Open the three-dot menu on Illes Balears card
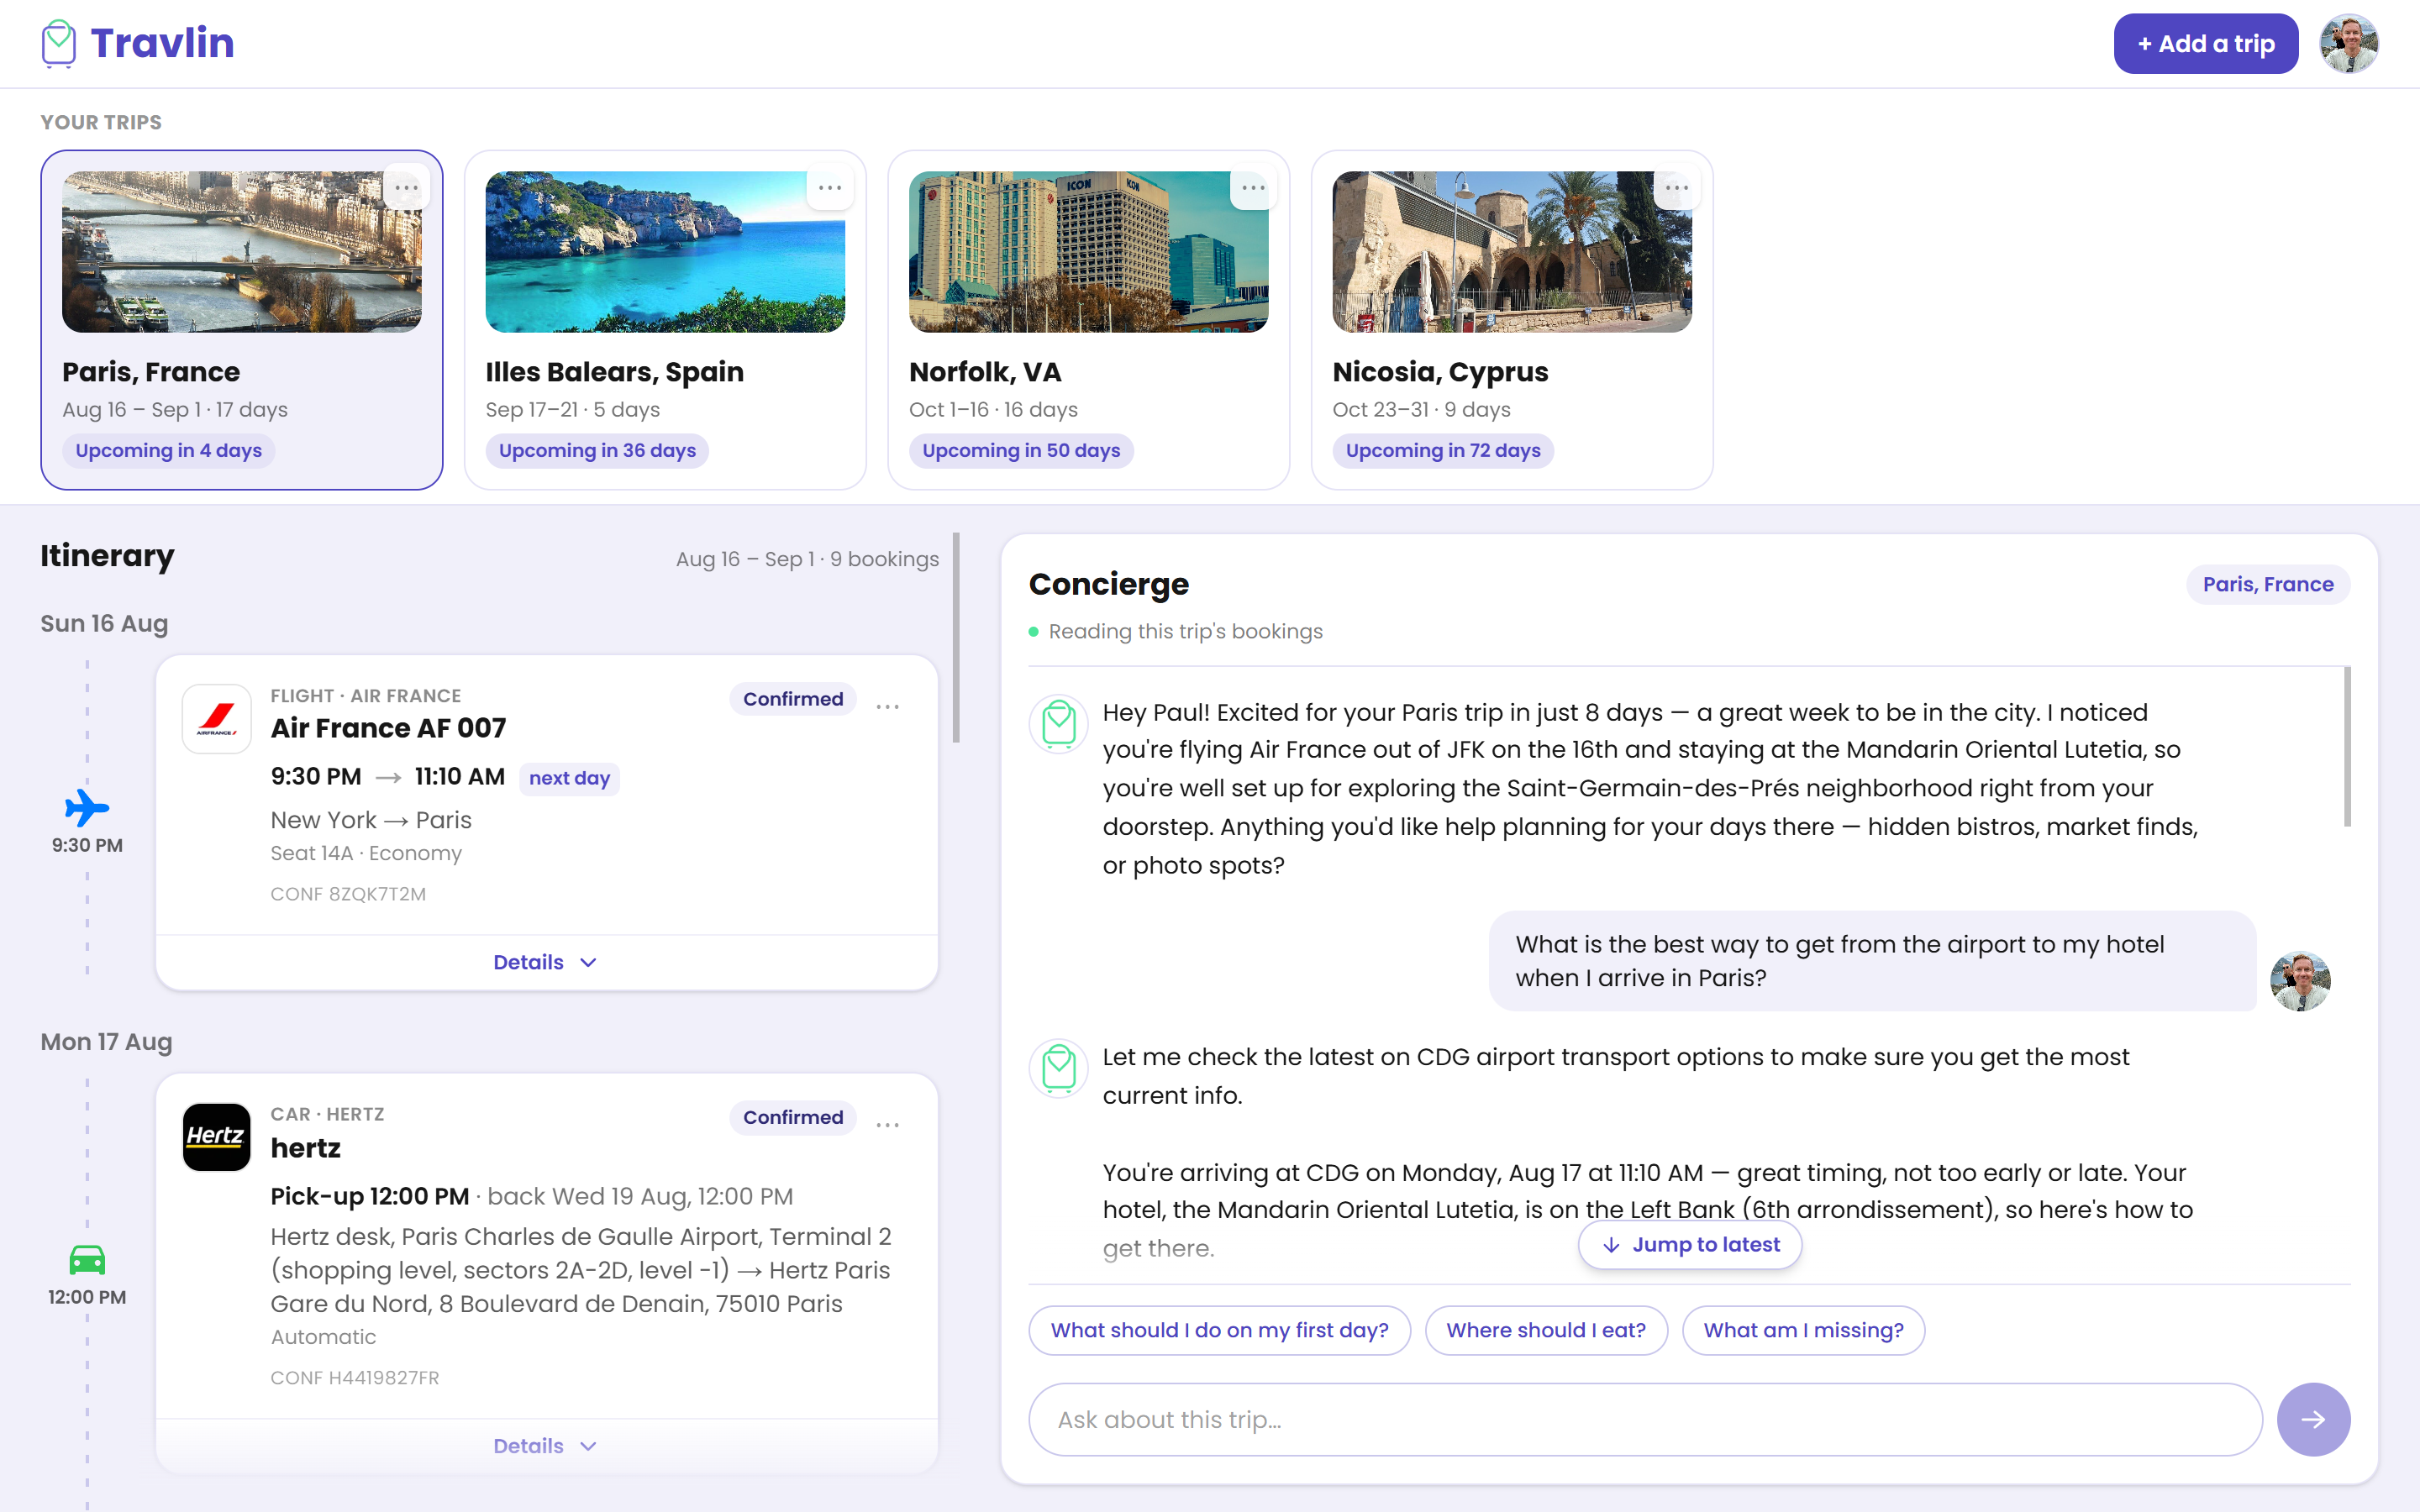The height and width of the screenshot is (1512, 2420). tap(830, 188)
